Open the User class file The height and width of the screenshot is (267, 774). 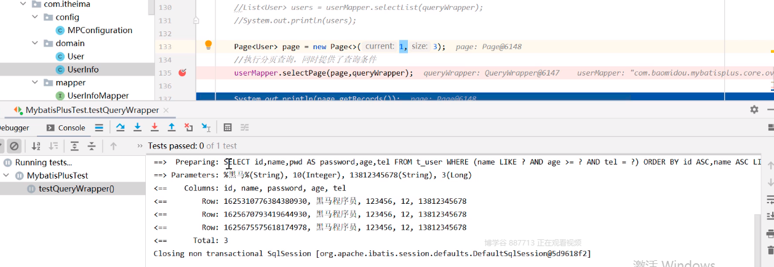point(70,56)
